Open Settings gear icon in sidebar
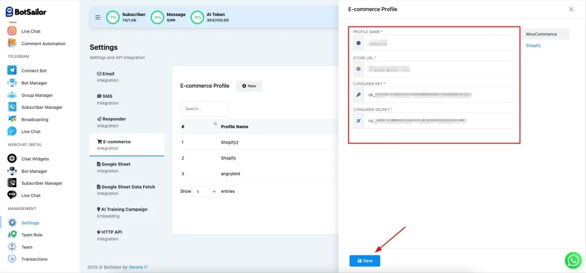 [x=12, y=223]
